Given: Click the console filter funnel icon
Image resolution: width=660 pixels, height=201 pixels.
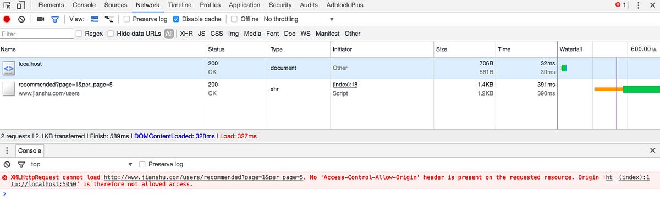Looking at the screenshot, I should pyautogui.click(x=21, y=164).
